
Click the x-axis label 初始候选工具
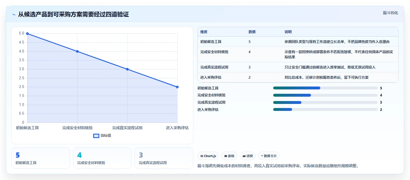27,128
